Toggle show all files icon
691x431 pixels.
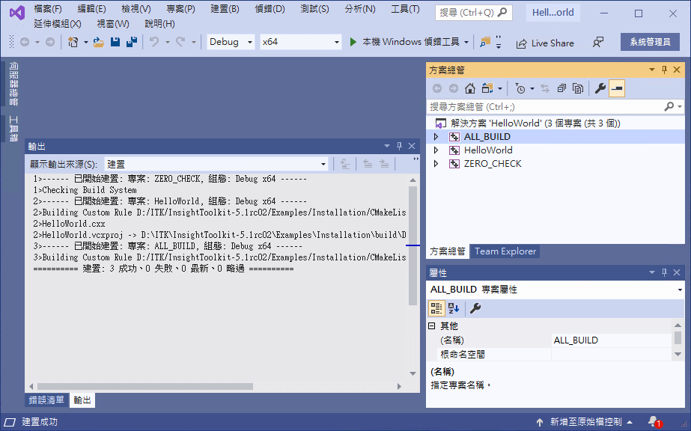click(x=578, y=88)
